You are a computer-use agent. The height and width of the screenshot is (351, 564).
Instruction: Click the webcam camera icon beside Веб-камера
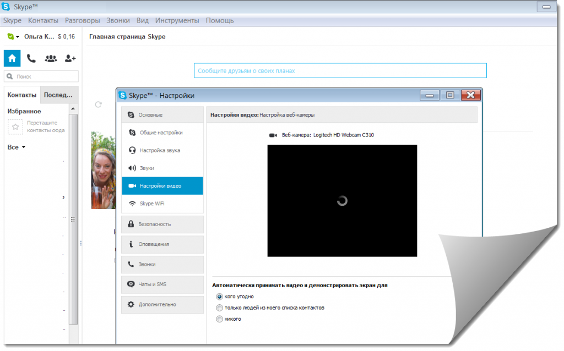click(x=273, y=135)
